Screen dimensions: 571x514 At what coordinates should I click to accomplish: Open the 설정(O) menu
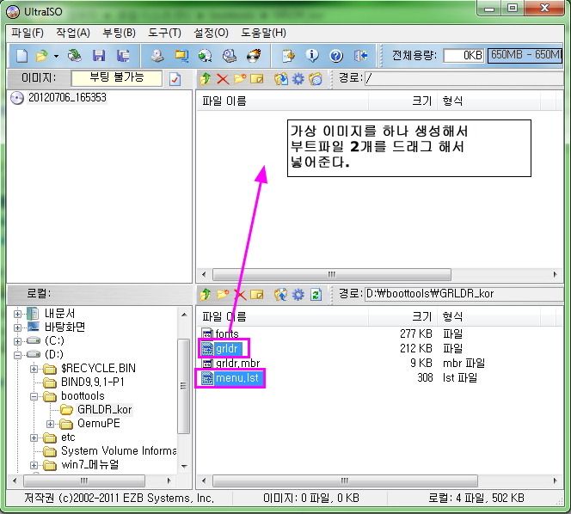(211, 34)
